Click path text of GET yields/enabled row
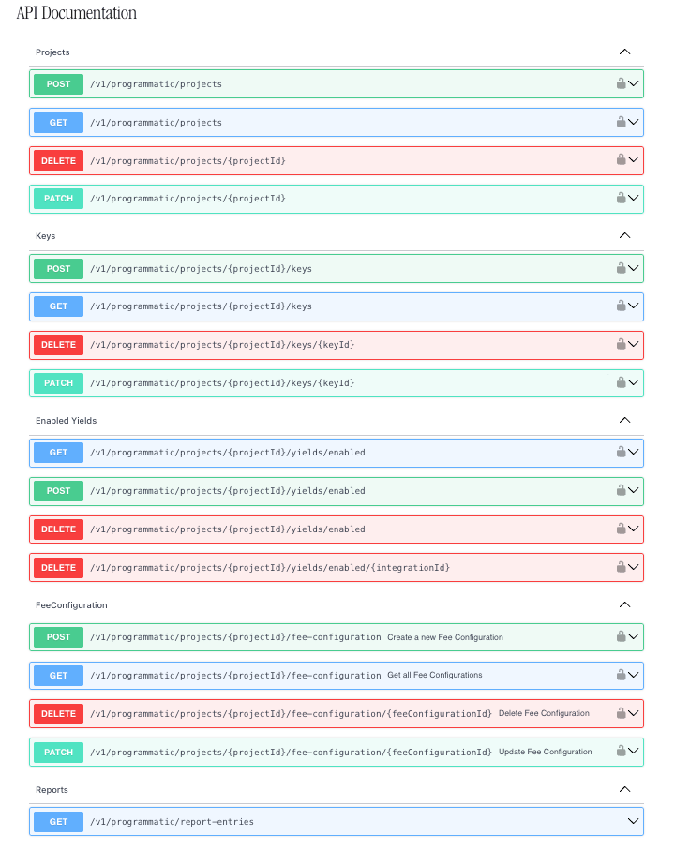This screenshot has width=689, height=850. point(228,453)
